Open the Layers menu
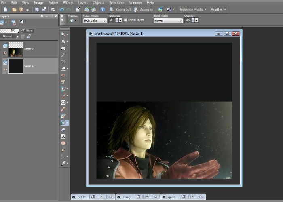This screenshot has width=283, height=202. [x=83, y=3]
